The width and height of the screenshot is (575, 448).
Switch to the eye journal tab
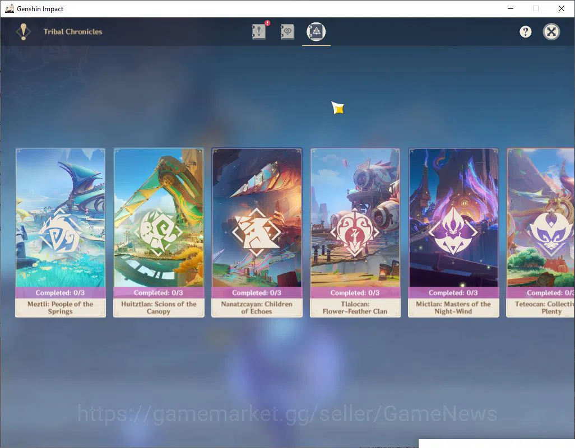[287, 31]
